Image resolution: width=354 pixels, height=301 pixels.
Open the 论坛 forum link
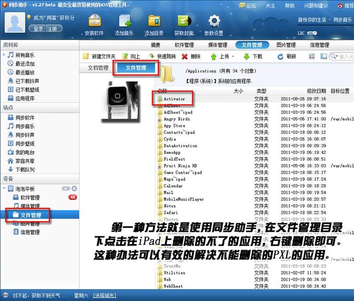point(248,5)
